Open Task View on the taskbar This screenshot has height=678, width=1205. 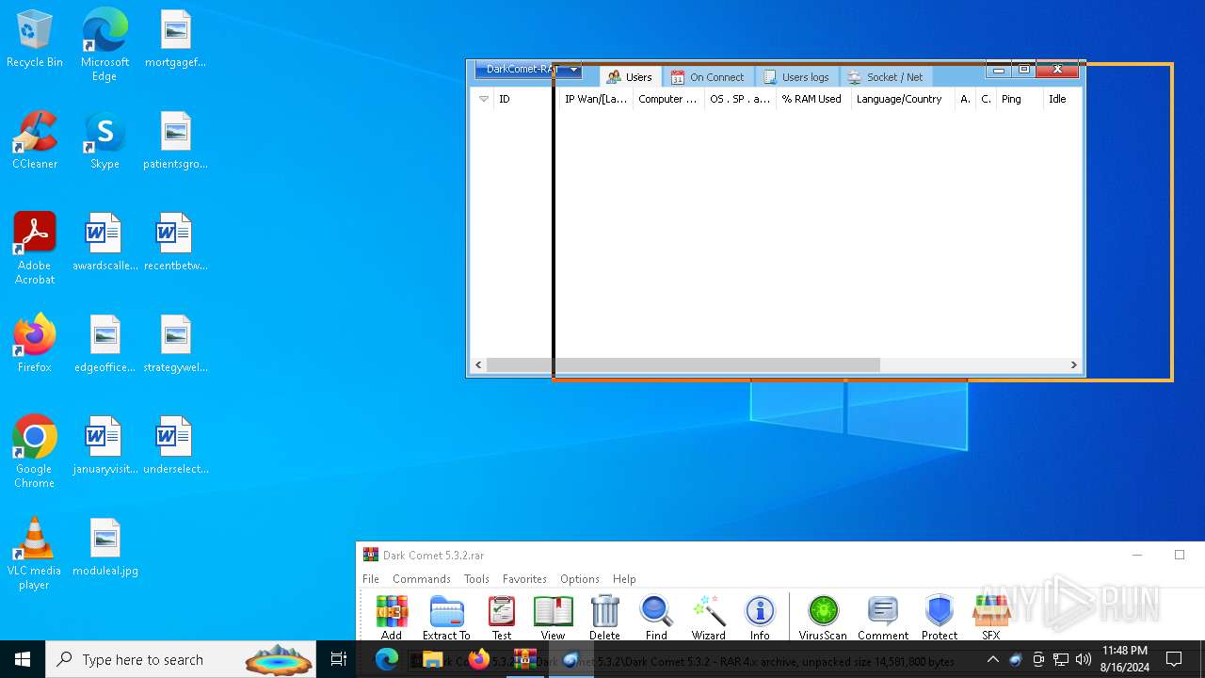[339, 659]
